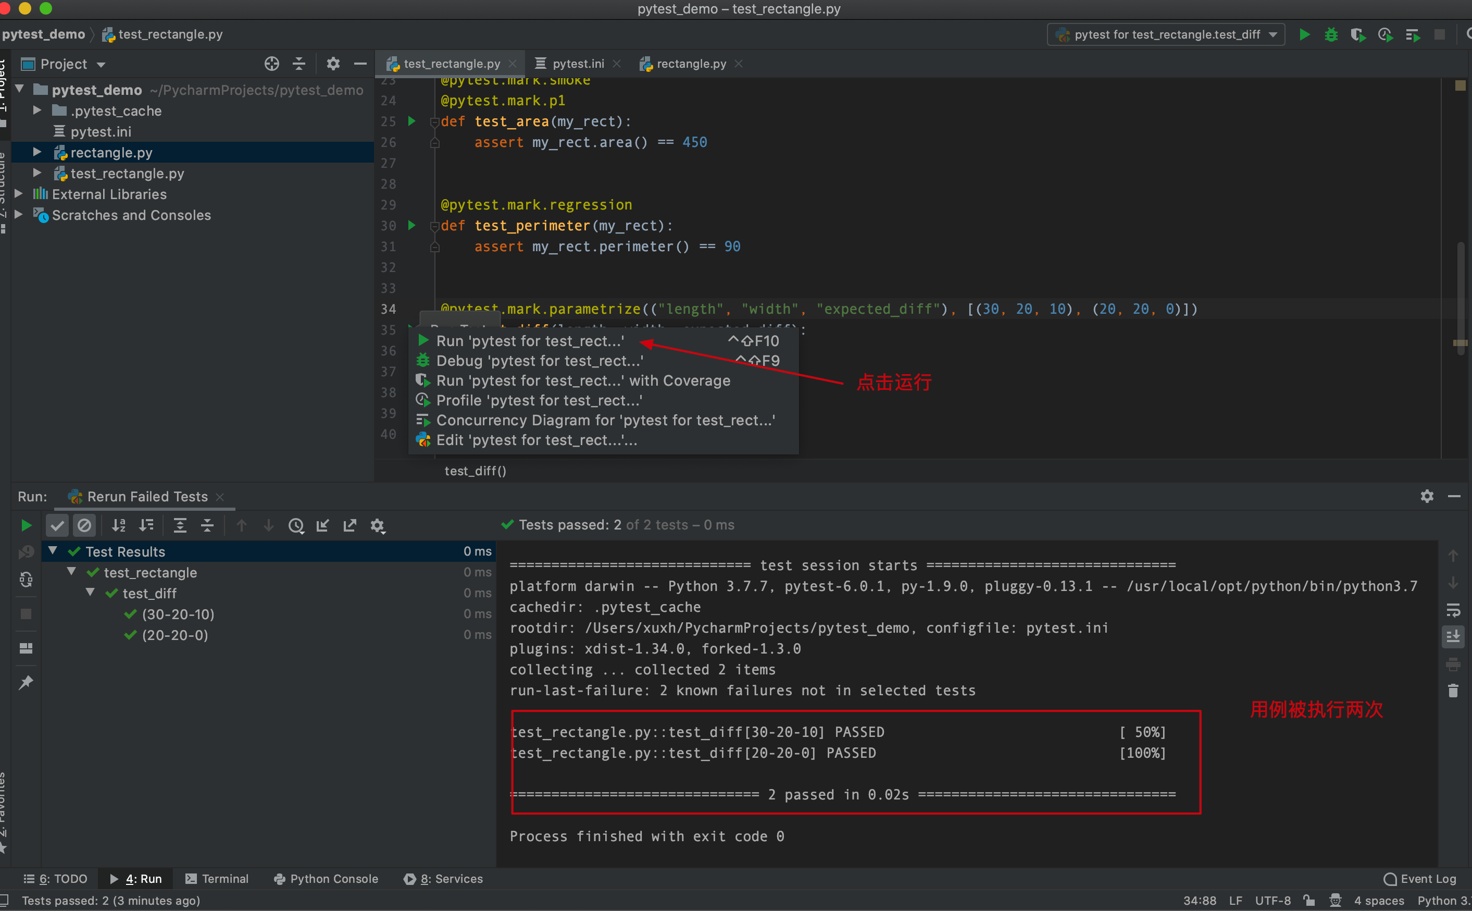Toggle scroll to end of console

point(1453,636)
